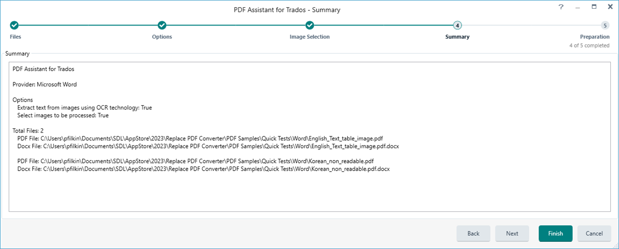Screen dimensions: 619x249
Task: Minimize the PDF Assistant window
Action: [577, 7]
